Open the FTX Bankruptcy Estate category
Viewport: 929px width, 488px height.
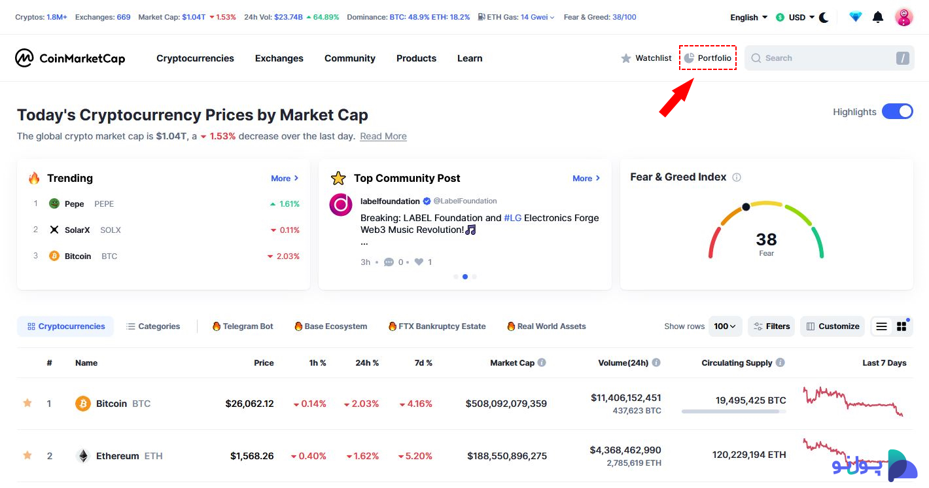436,326
